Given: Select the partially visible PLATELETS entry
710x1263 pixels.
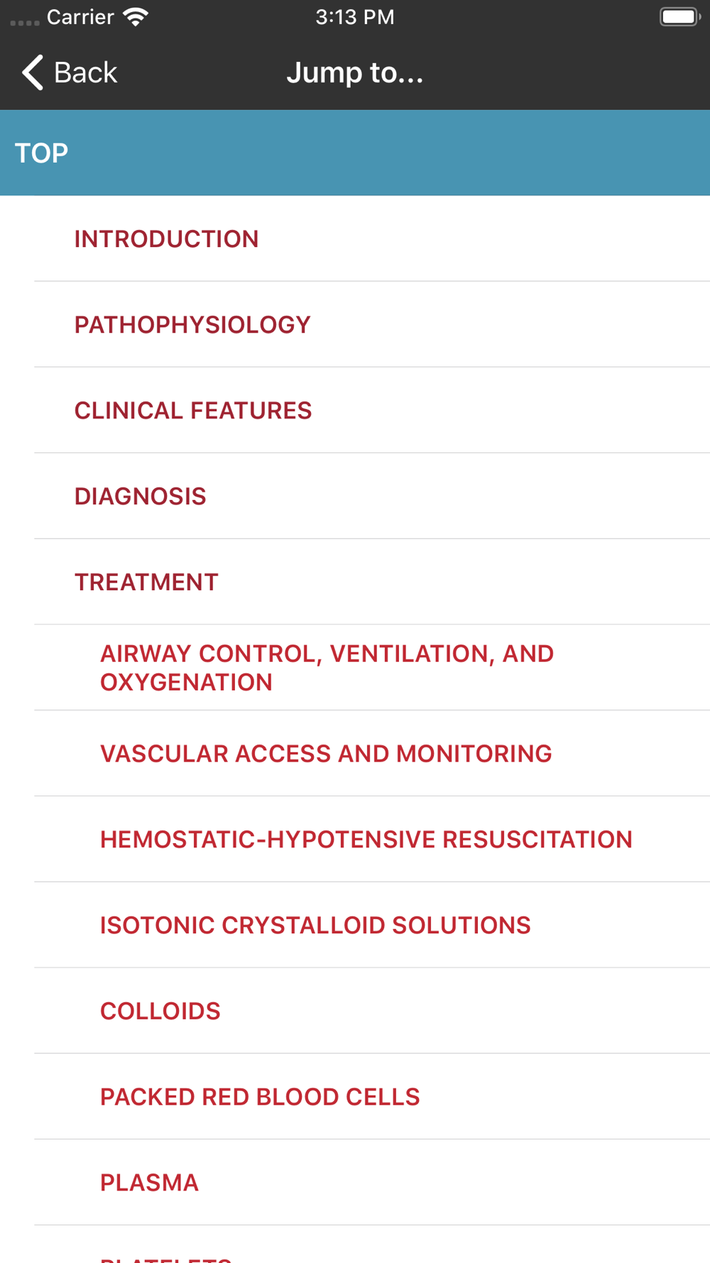Looking at the screenshot, I should pos(372,1246).
